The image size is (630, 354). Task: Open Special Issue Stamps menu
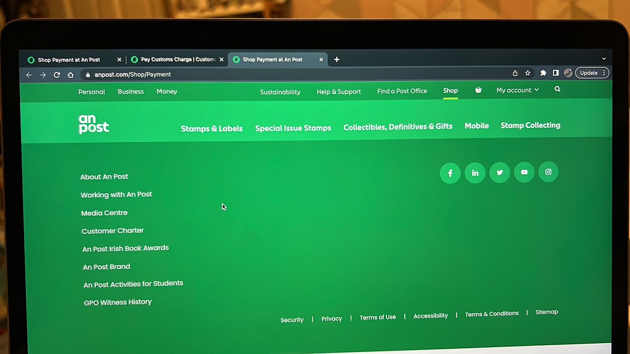coord(293,128)
